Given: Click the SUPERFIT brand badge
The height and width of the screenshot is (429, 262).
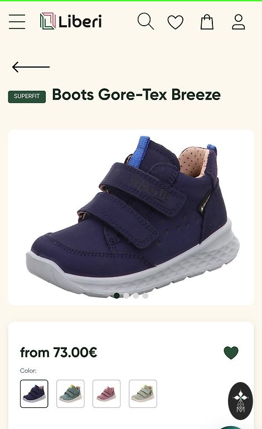Looking at the screenshot, I should tap(27, 97).
